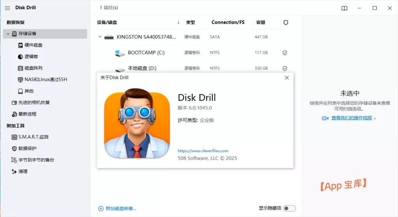Select 其他 in the sidebar
The image size is (398, 217).
click(29, 91)
